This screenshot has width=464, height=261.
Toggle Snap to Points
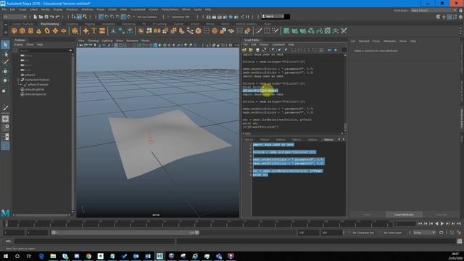click(112, 17)
